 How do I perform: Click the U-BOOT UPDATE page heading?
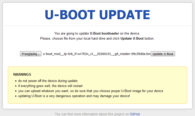(x=97, y=15)
